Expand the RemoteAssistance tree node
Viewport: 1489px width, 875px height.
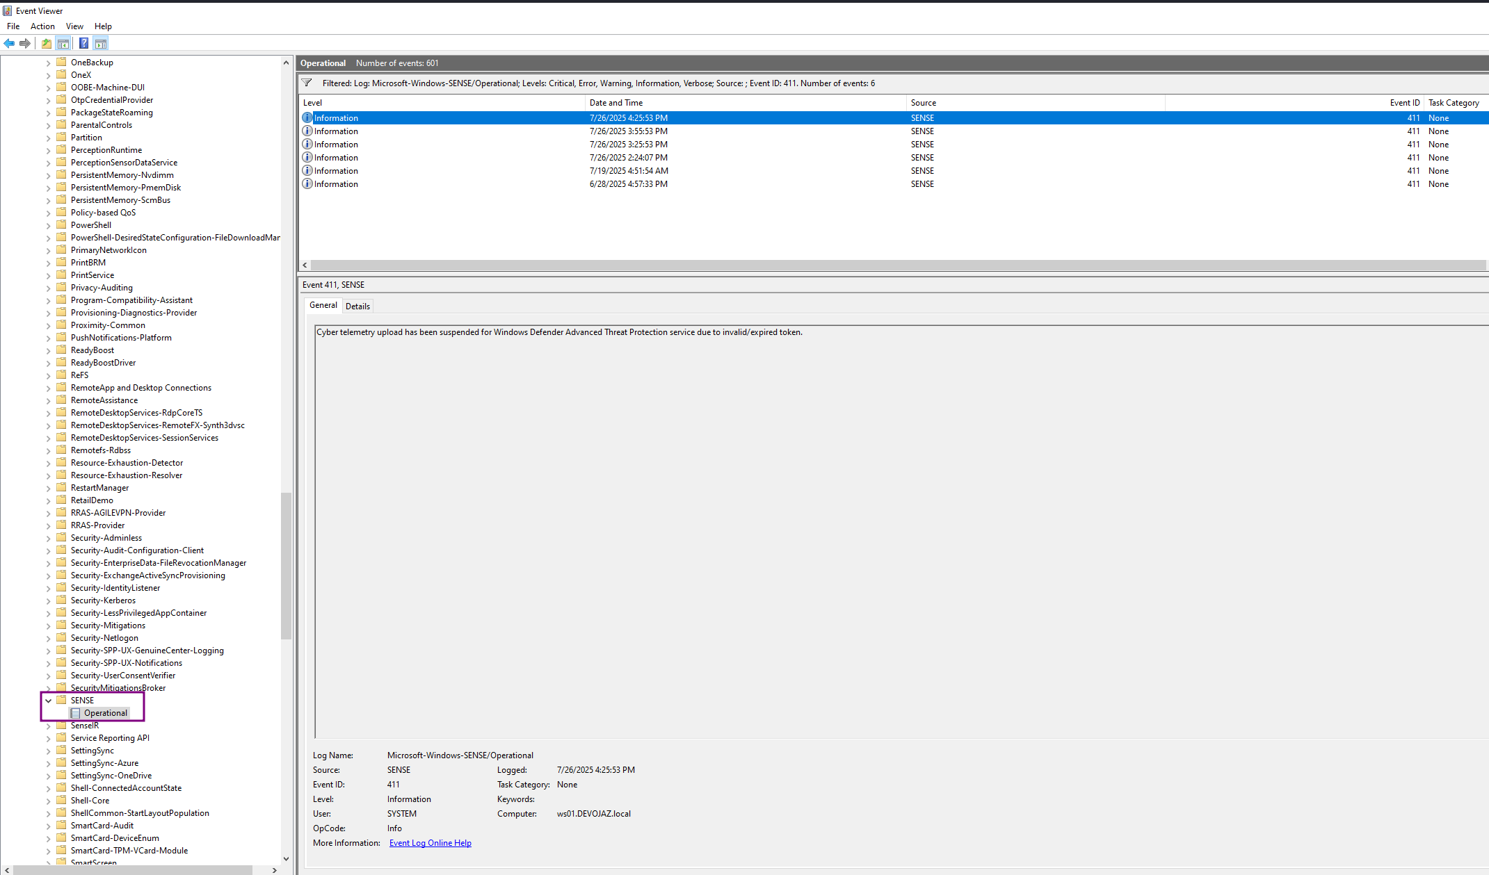[x=48, y=400]
